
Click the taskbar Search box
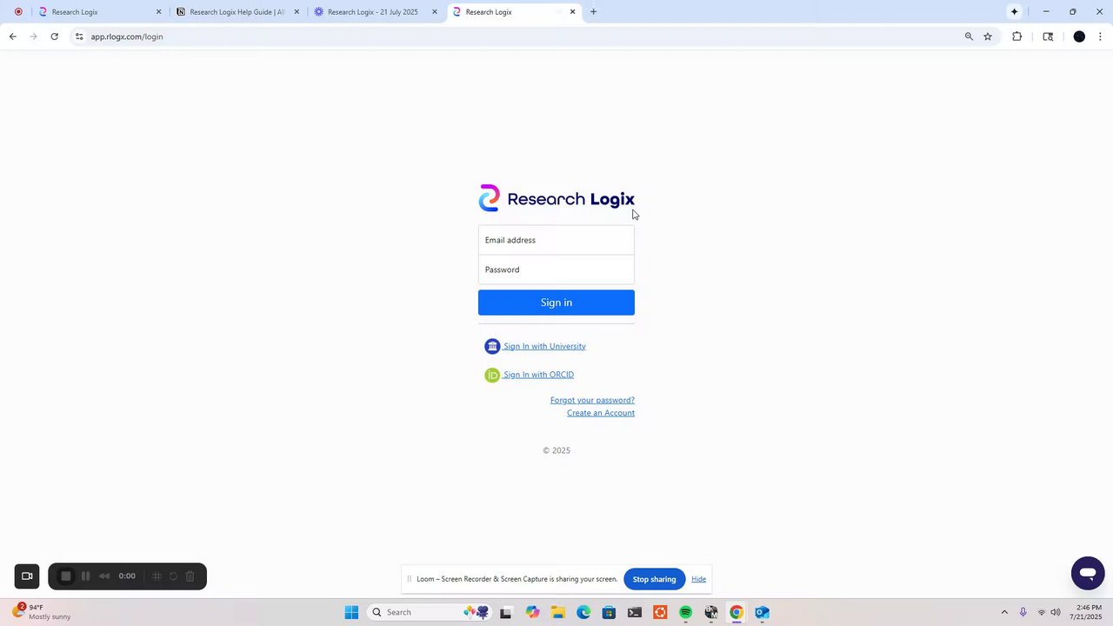point(430,612)
